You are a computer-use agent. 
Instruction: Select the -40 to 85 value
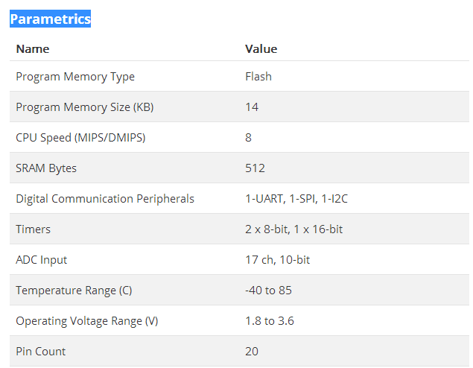pyautogui.click(x=267, y=291)
